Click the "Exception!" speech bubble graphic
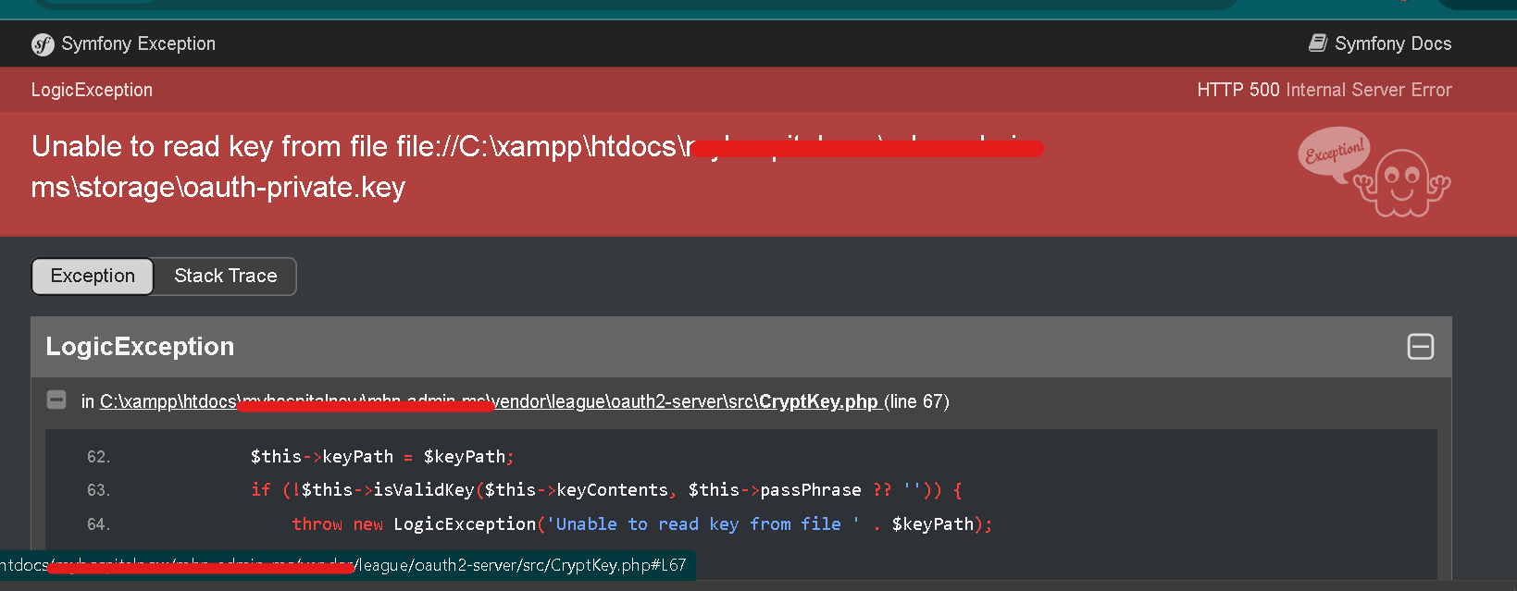Image resolution: width=1517 pixels, height=591 pixels. click(x=1334, y=154)
